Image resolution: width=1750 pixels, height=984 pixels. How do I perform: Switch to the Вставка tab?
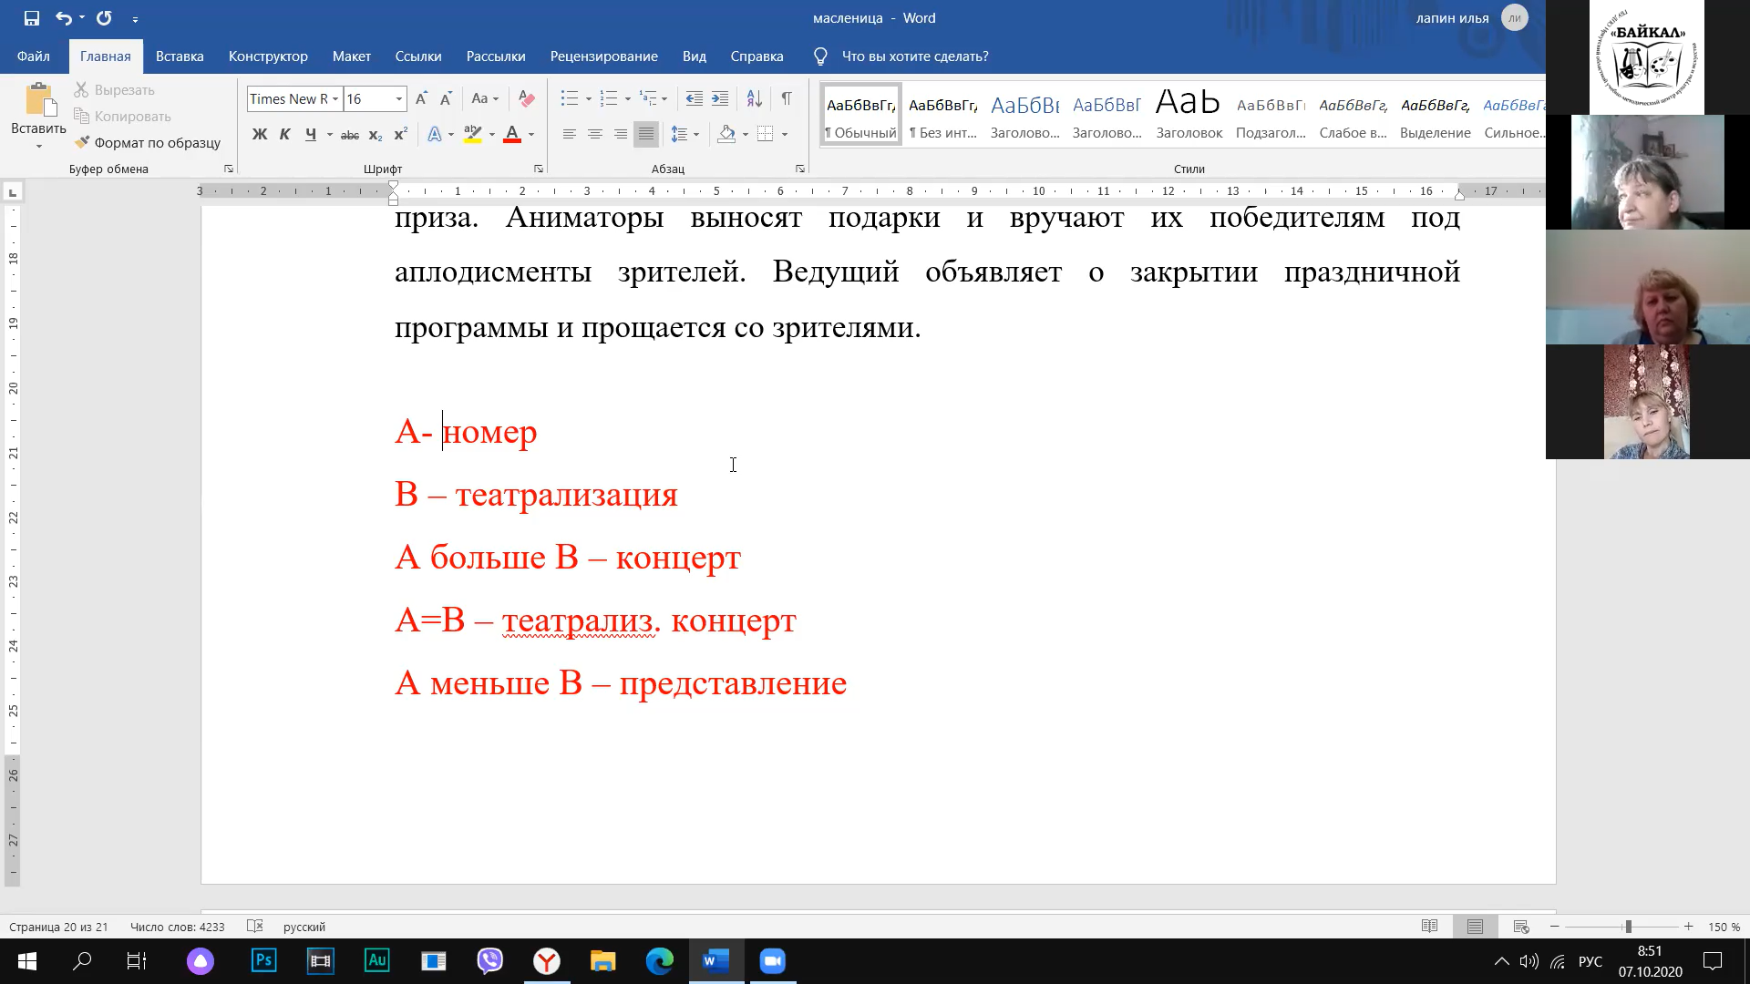[x=180, y=56]
